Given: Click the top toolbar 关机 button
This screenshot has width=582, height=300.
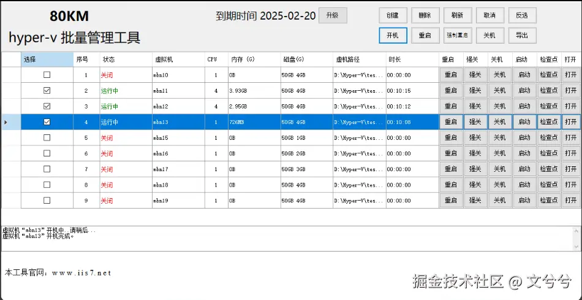Looking at the screenshot, I should (490, 36).
